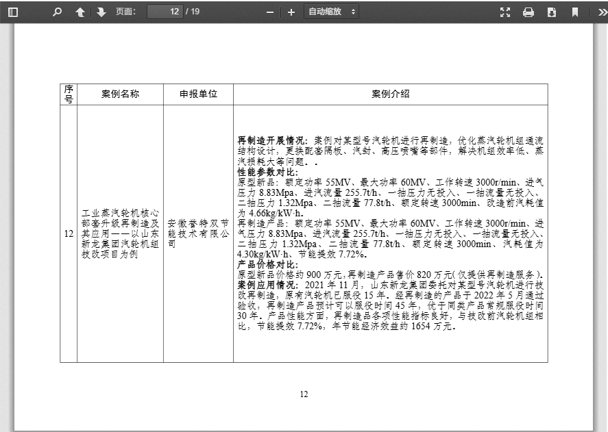Go to the next page
The width and height of the screenshot is (608, 432).
101,12
